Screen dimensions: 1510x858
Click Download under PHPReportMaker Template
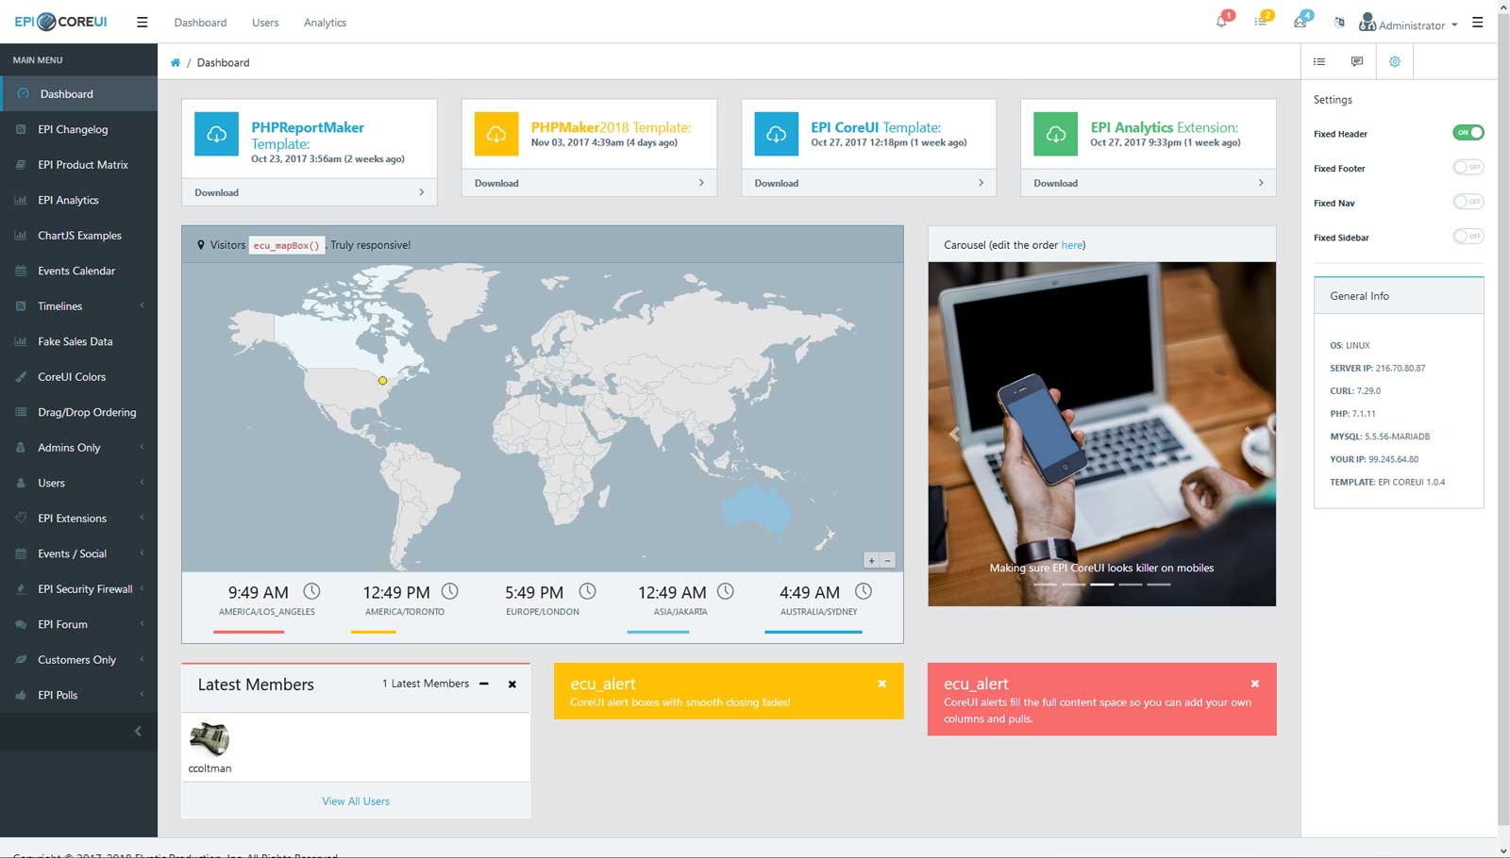310,192
